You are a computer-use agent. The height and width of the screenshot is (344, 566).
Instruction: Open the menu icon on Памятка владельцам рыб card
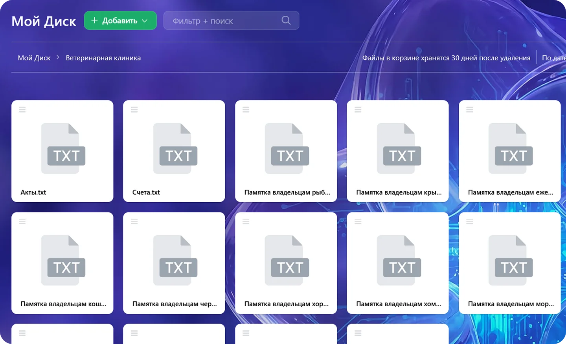(x=246, y=110)
